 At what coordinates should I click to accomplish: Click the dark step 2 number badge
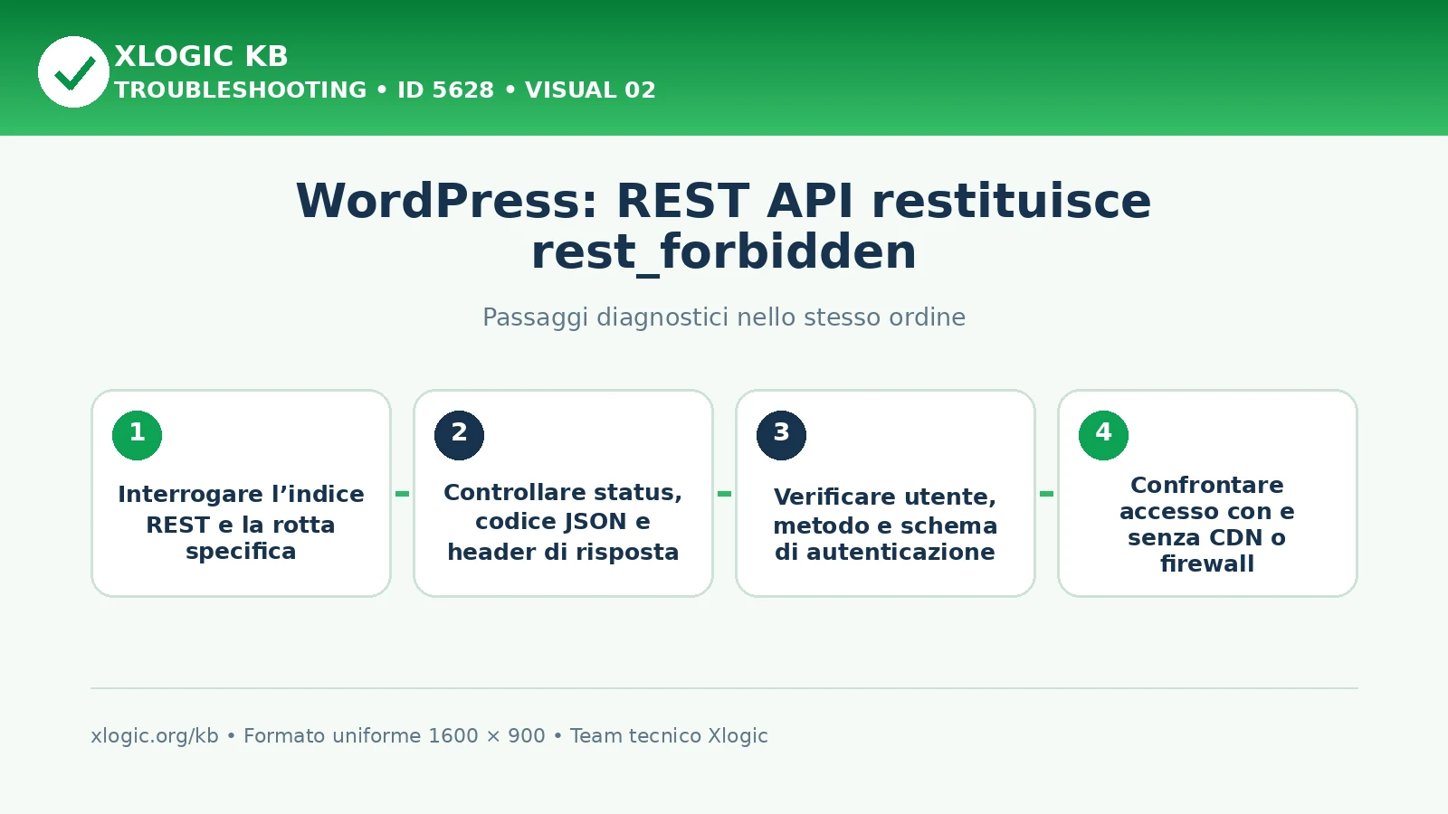coord(460,435)
